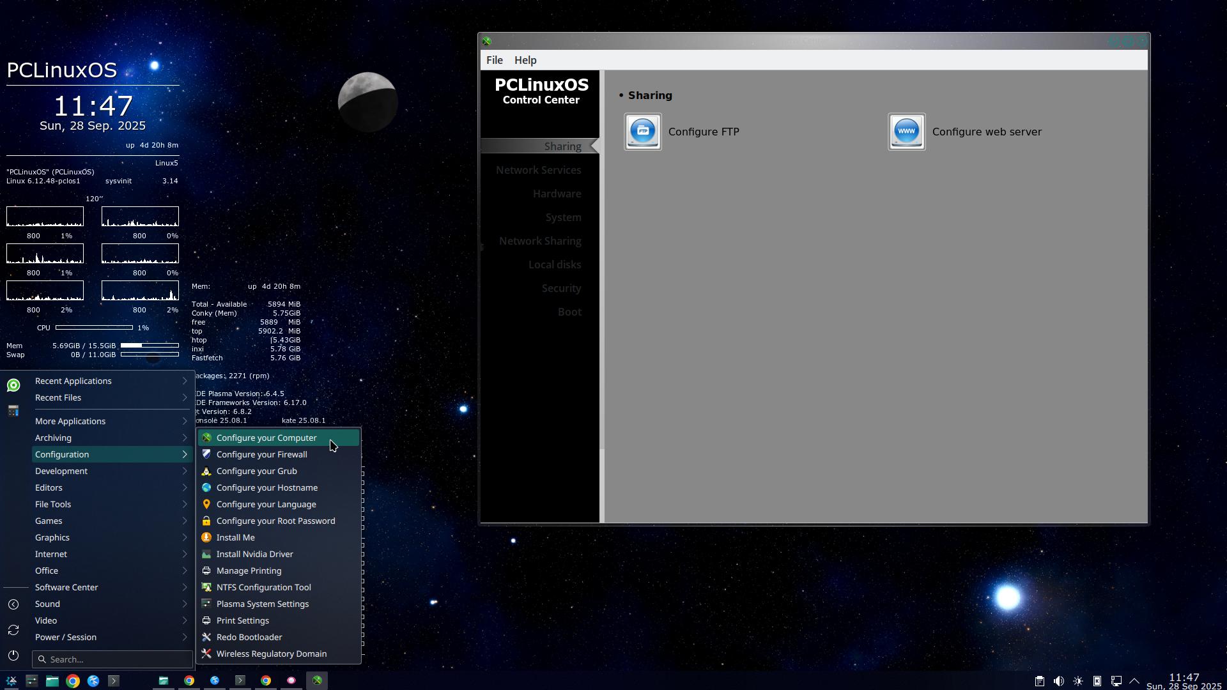The height and width of the screenshot is (690, 1227).
Task: Open the Configure web server icon
Action: click(906, 132)
